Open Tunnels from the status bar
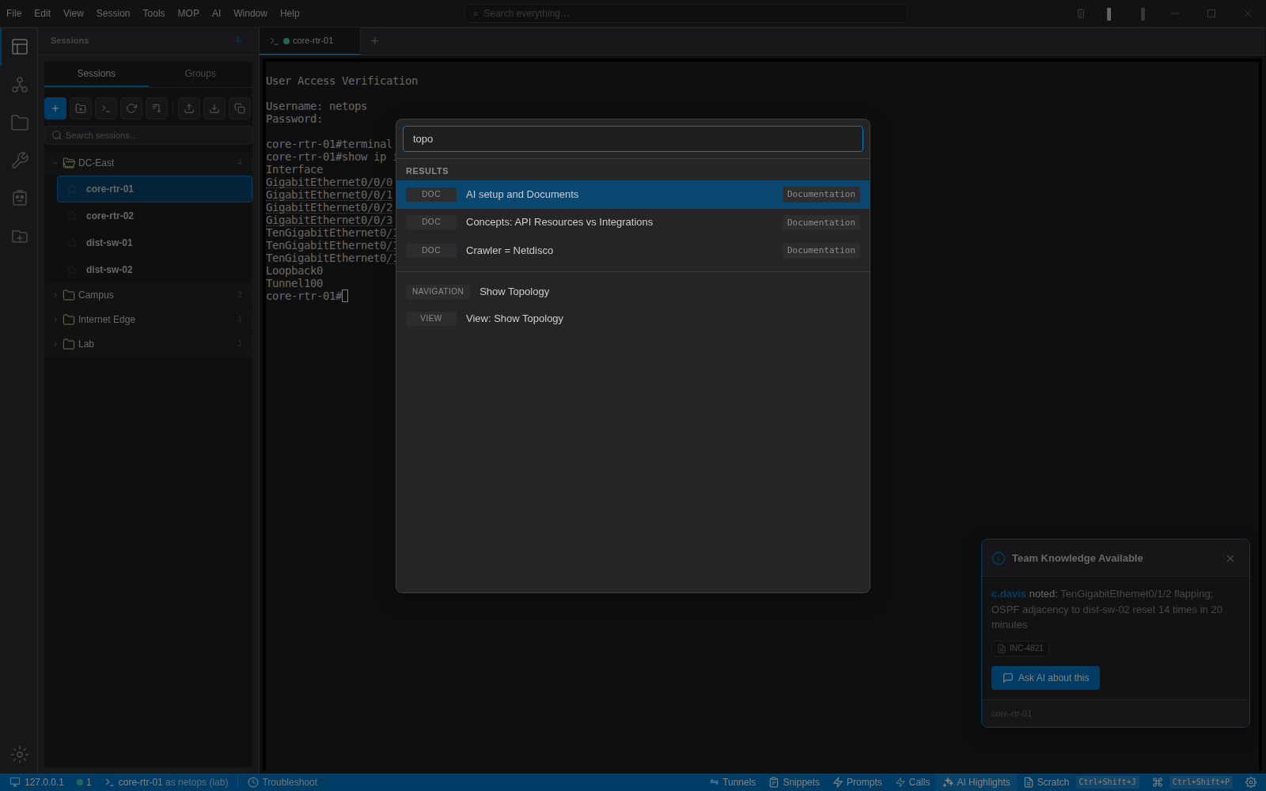1266x791 pixels. pos(733,782)
